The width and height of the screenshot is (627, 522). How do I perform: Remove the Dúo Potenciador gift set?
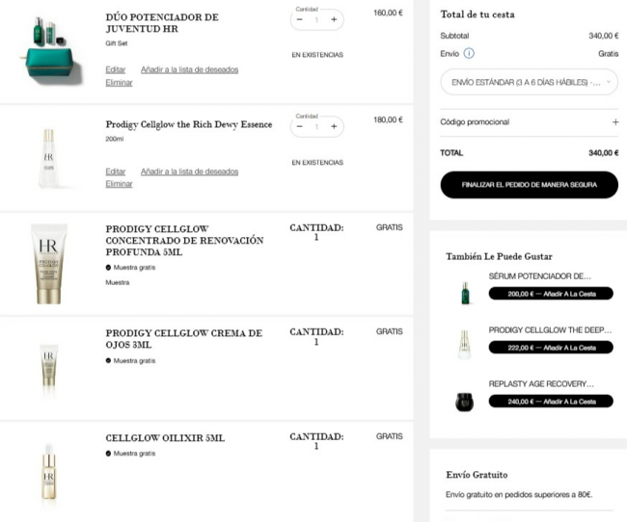[119, 83]
